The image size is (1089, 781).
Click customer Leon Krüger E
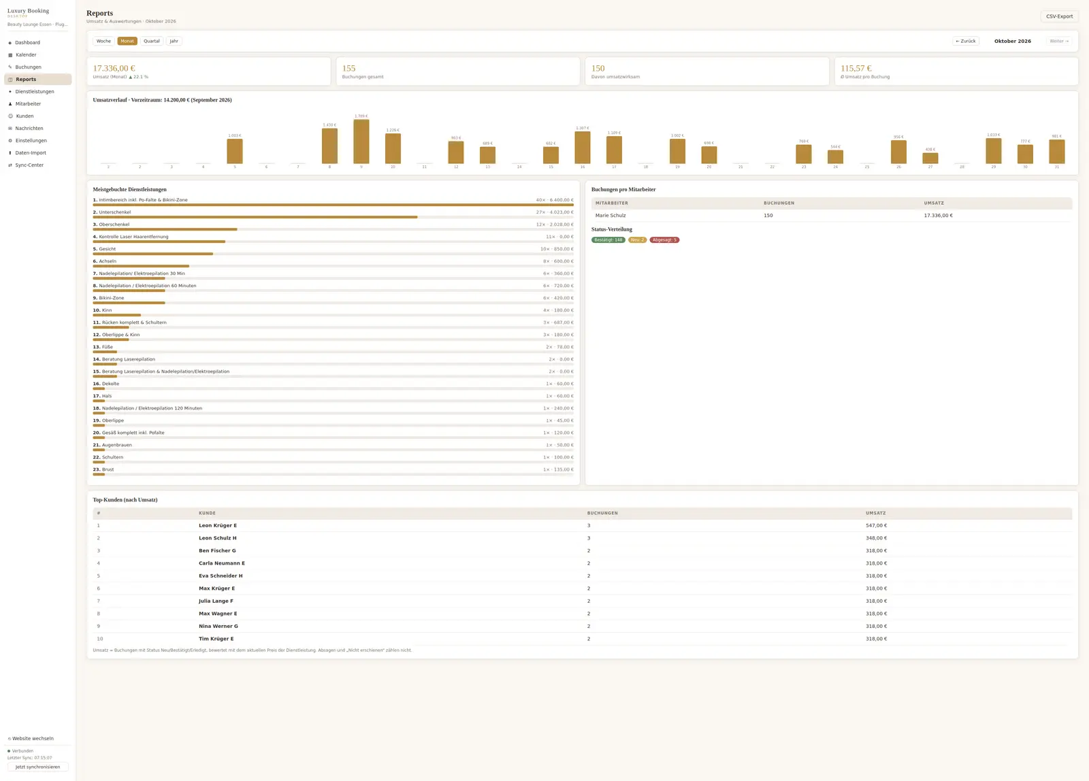218,526
